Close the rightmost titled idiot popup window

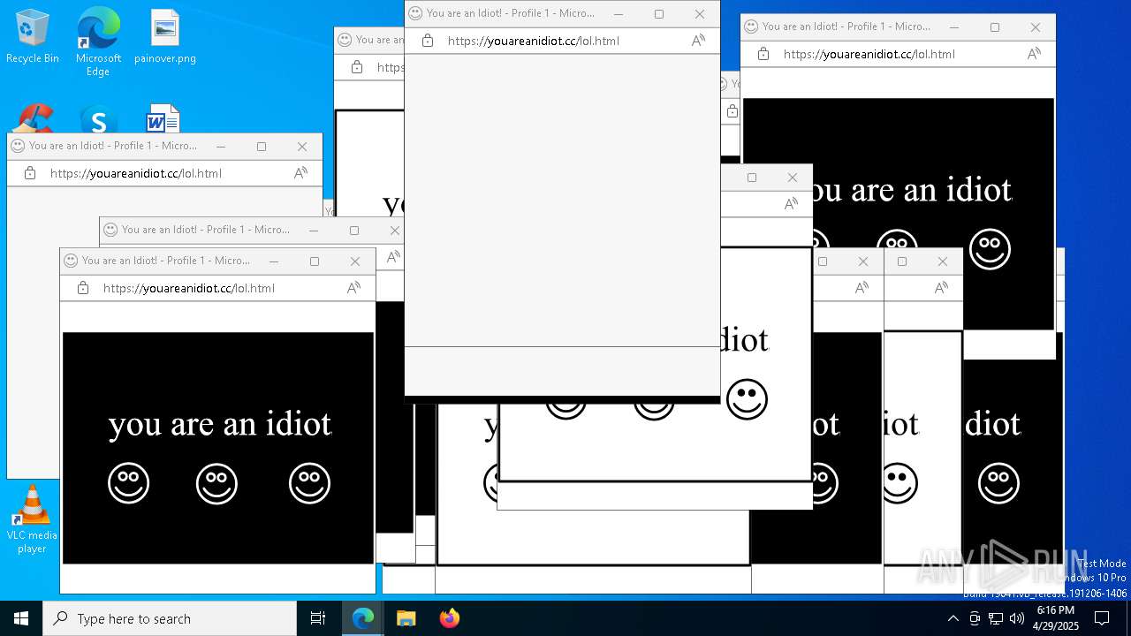[x=1036, y=27]
